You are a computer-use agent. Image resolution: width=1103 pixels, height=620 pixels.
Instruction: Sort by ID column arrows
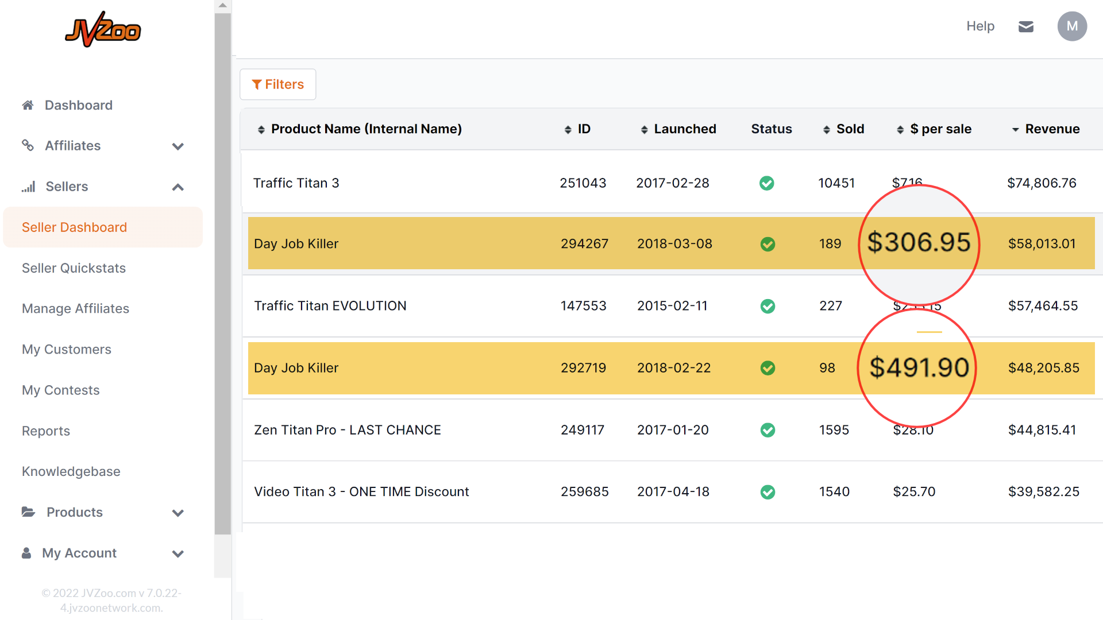568,130
